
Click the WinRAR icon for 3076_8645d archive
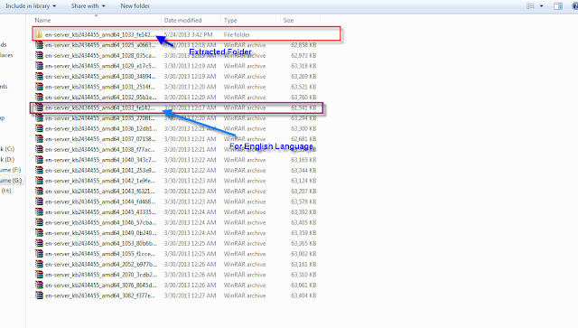(x=39, y=286)
